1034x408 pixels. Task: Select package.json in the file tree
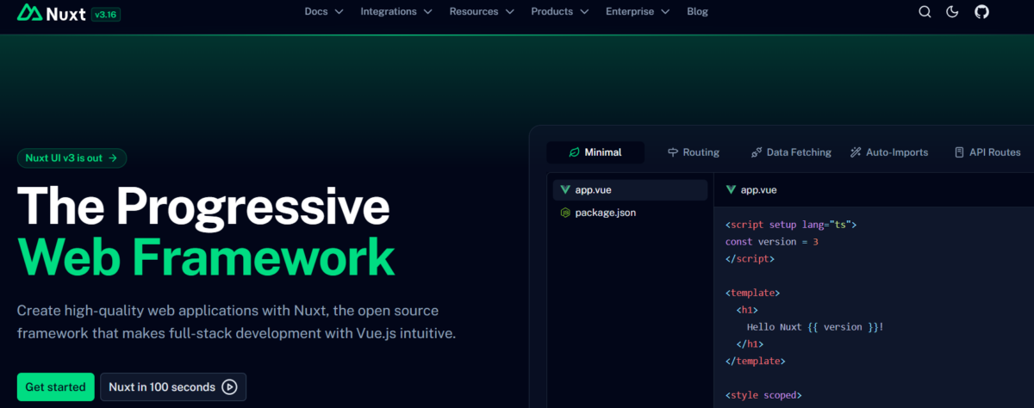(x=629, y=212)
